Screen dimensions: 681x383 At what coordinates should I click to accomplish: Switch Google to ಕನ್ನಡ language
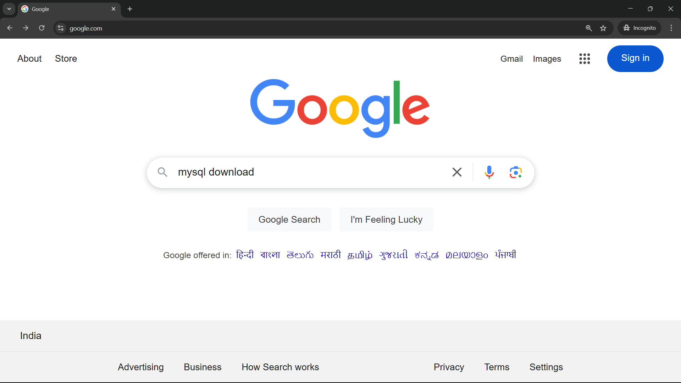(427, 255)
